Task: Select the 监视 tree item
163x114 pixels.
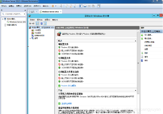Action: pyautogui.click(x=35, y=38)
